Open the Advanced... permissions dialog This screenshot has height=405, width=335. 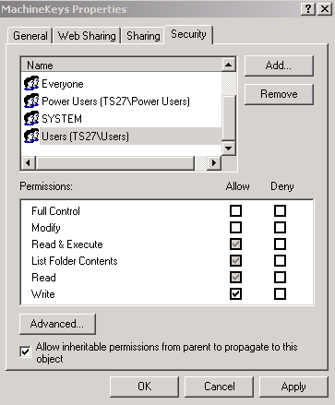click(57, 324)
